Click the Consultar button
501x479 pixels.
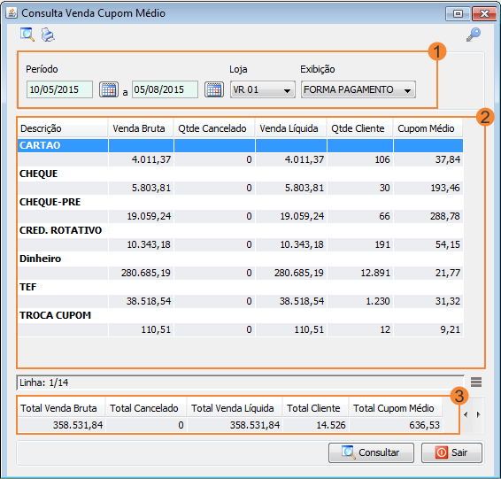pos(371,452)
